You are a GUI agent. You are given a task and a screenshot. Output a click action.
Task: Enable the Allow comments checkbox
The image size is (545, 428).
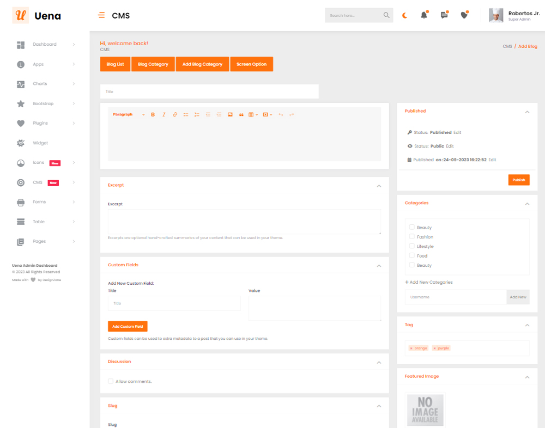[111, 381]
